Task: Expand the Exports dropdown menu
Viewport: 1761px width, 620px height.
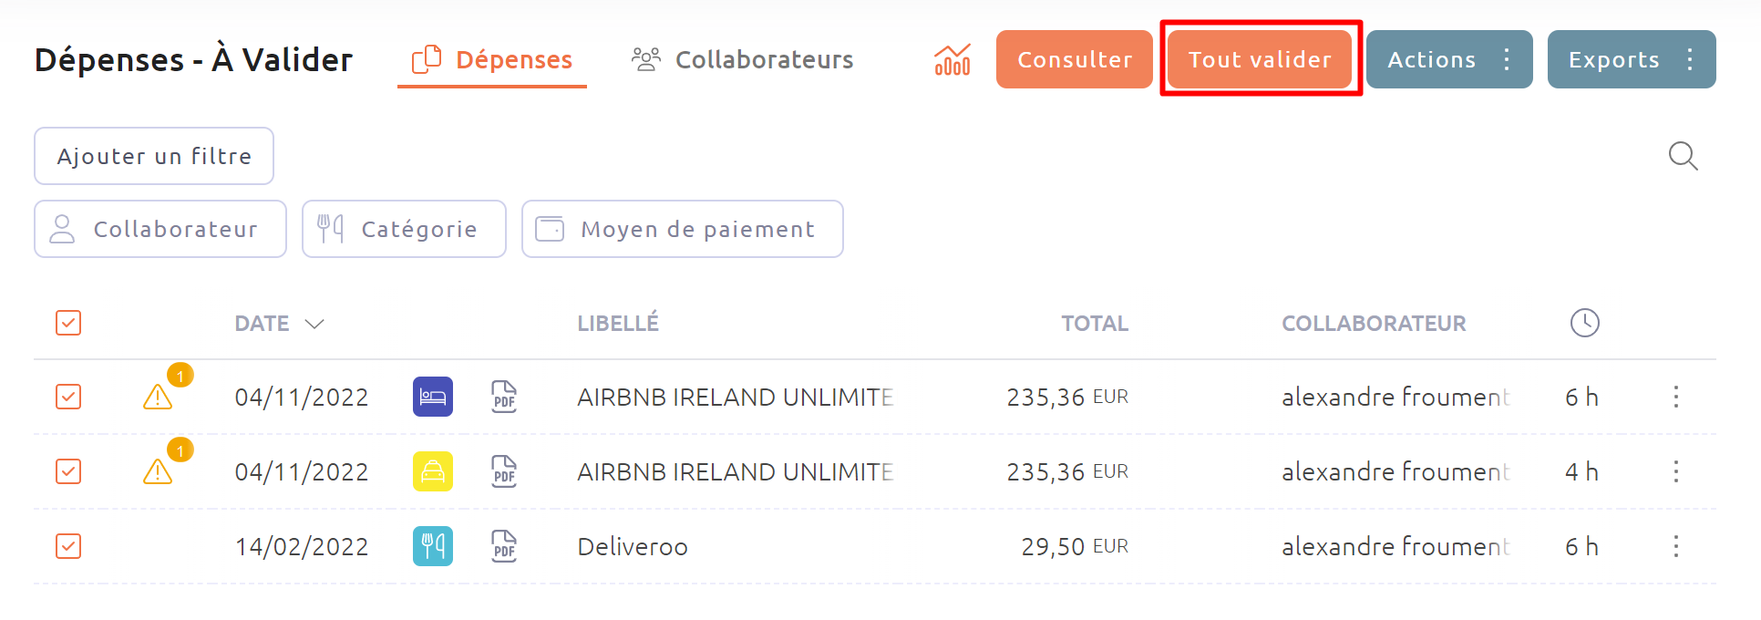Action: pyautogui.click(x=1632, y=59)
